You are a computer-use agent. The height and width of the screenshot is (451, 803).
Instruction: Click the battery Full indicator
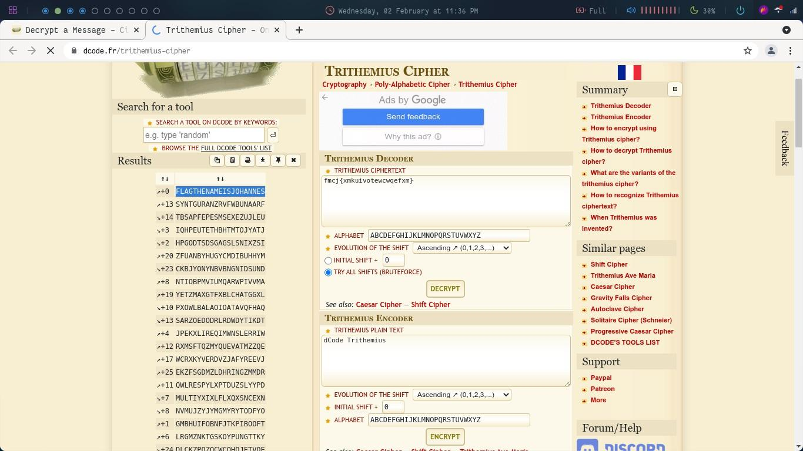tap(591, 11)
